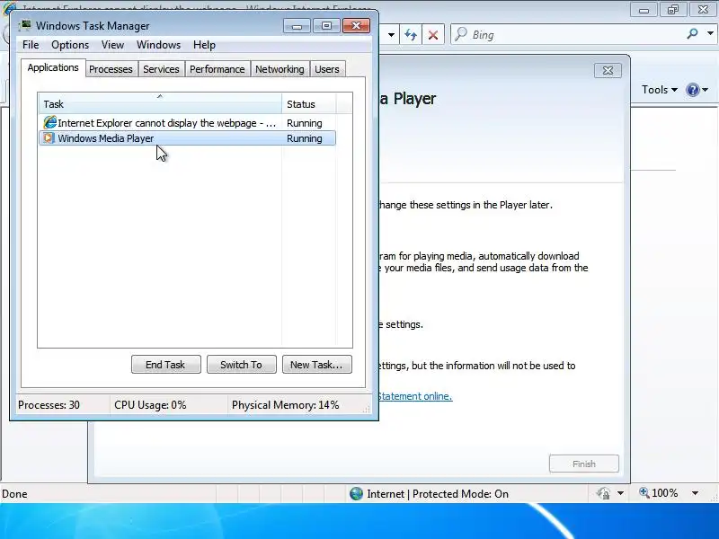719x539 pixels.
Task: Click the End Task button
Action: point(165,365)
